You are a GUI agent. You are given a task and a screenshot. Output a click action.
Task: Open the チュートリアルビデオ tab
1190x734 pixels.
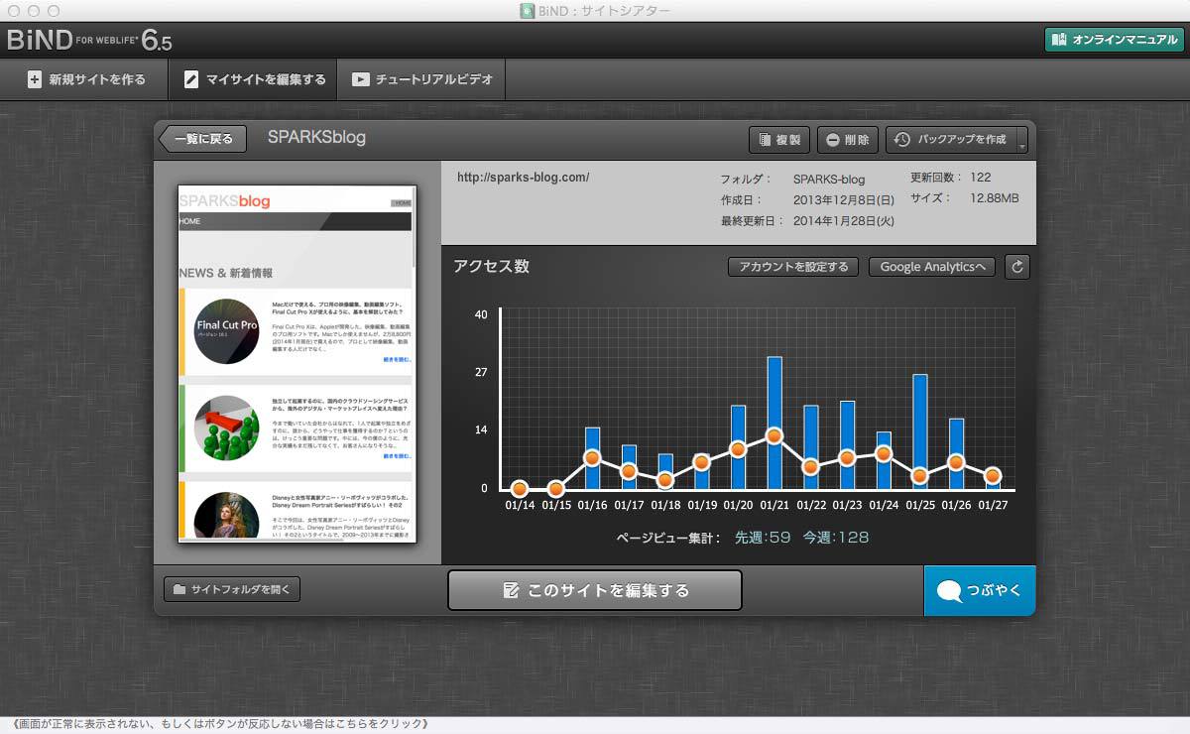[x=422, y=79]
